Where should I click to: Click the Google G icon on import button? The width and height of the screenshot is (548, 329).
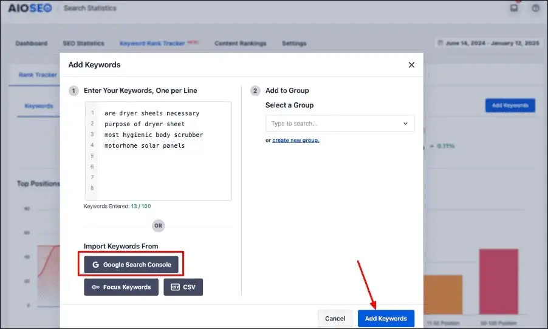click(95, 265)
